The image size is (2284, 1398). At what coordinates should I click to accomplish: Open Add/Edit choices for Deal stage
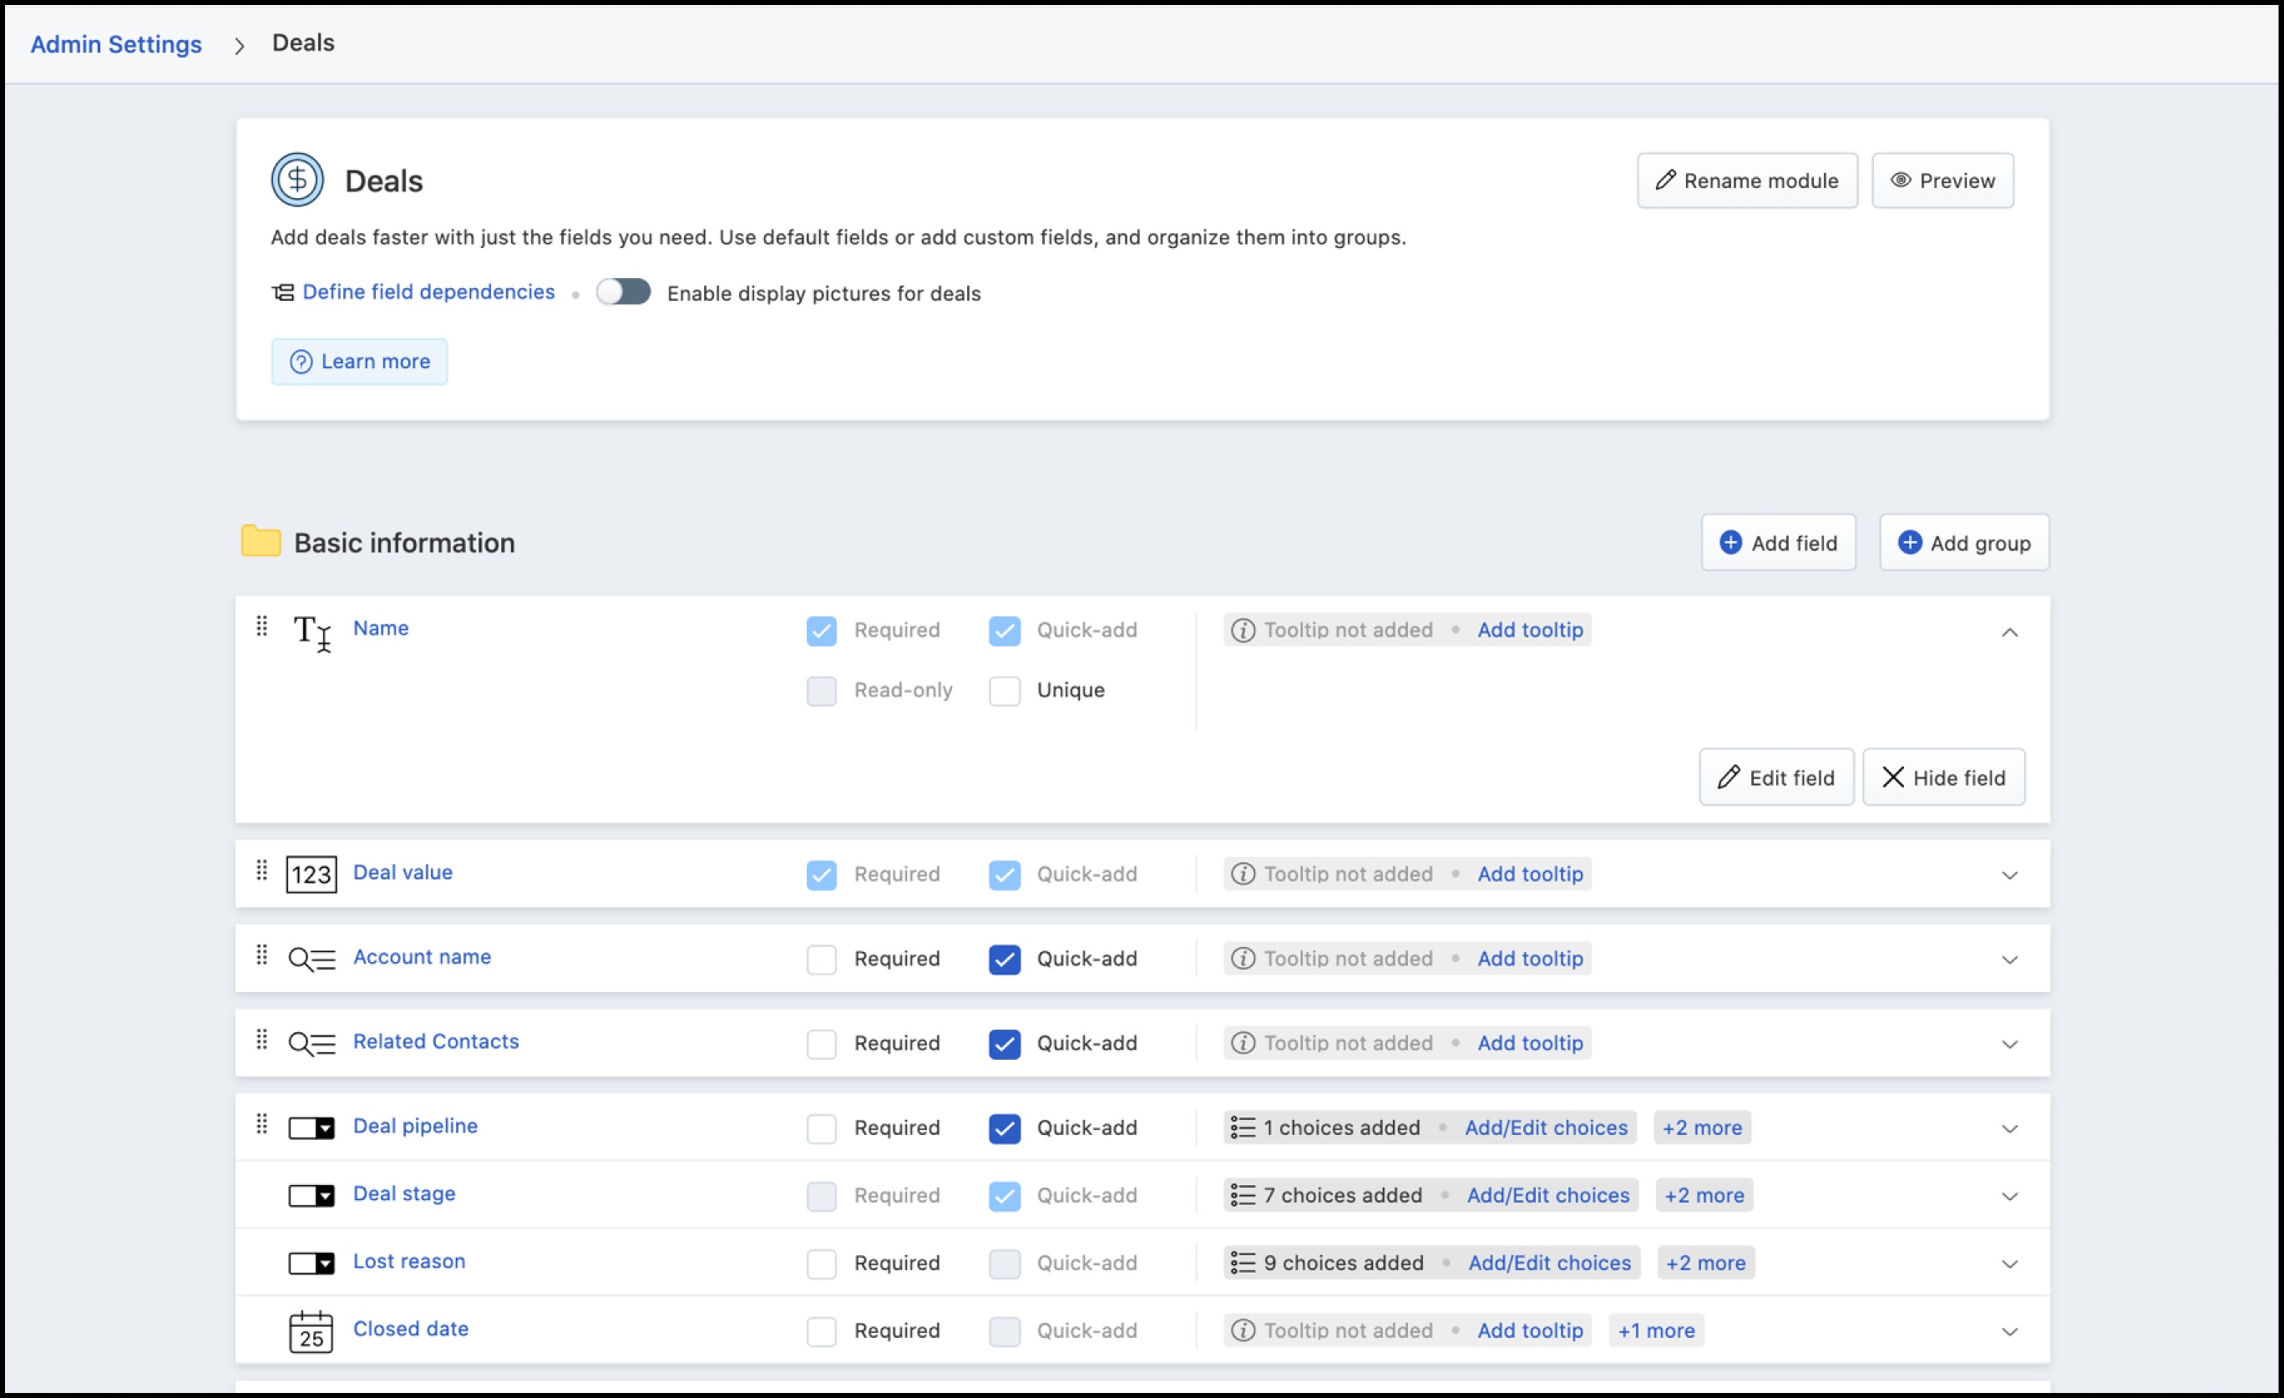coord(1547,1195)
